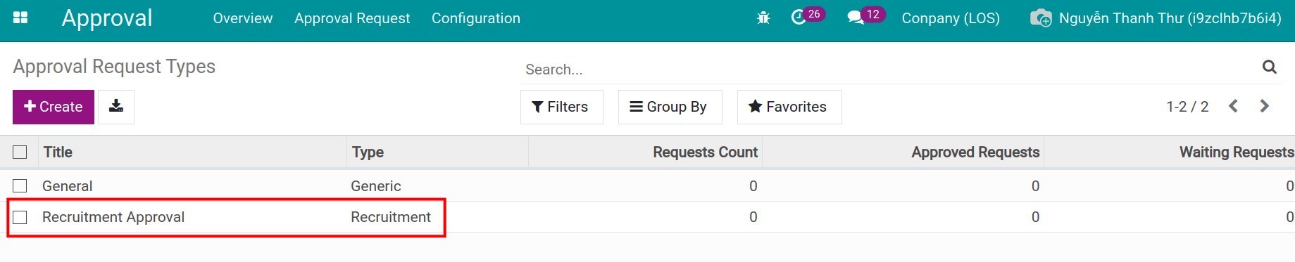This screenshot has width=1295, height=262.
Task: Click the debug bug icon
Action: [x=763, y=18]
